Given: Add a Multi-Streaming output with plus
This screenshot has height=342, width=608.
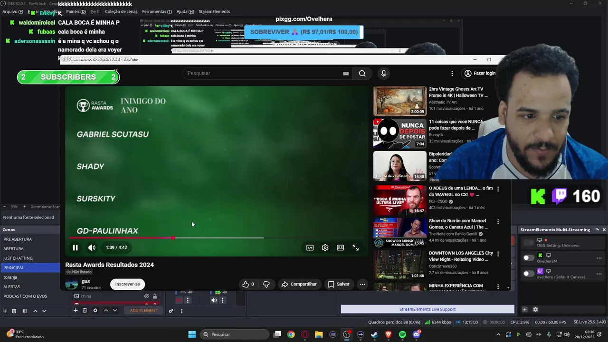Looking at the screenshot, I should pyautogui.click(x=525, y=309).
